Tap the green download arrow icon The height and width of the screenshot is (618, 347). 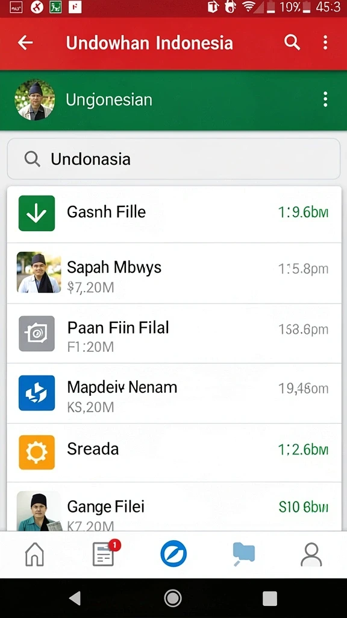[x=37, y=213]
